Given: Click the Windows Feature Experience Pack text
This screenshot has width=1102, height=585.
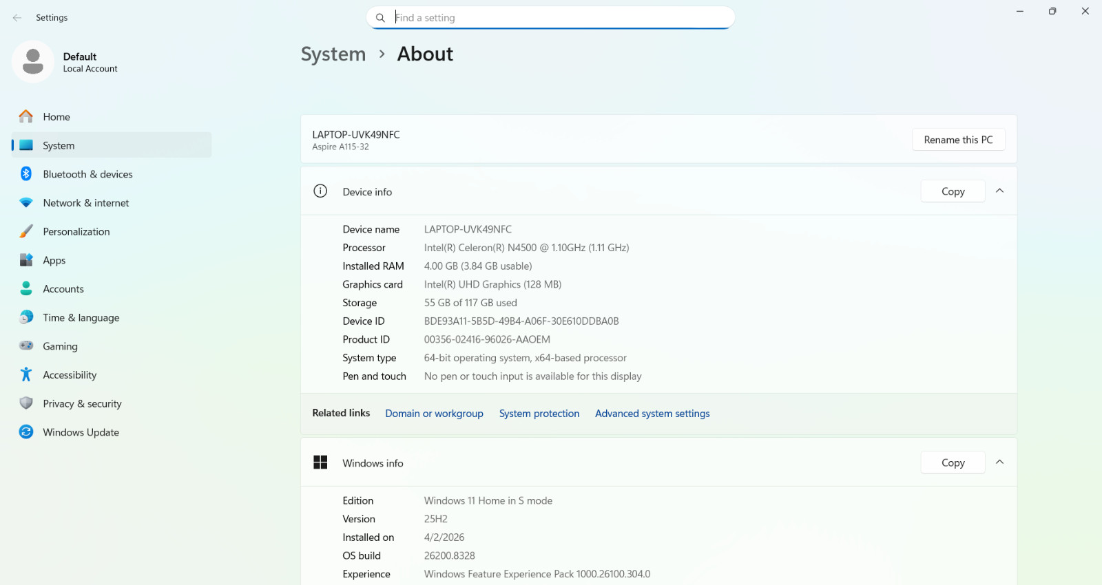Looking at the screenshot, I should click(537, 574).
